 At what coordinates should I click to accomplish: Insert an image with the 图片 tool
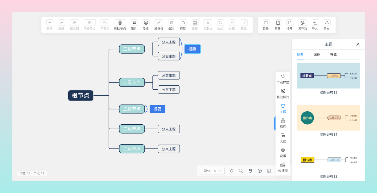click(134, 25)
